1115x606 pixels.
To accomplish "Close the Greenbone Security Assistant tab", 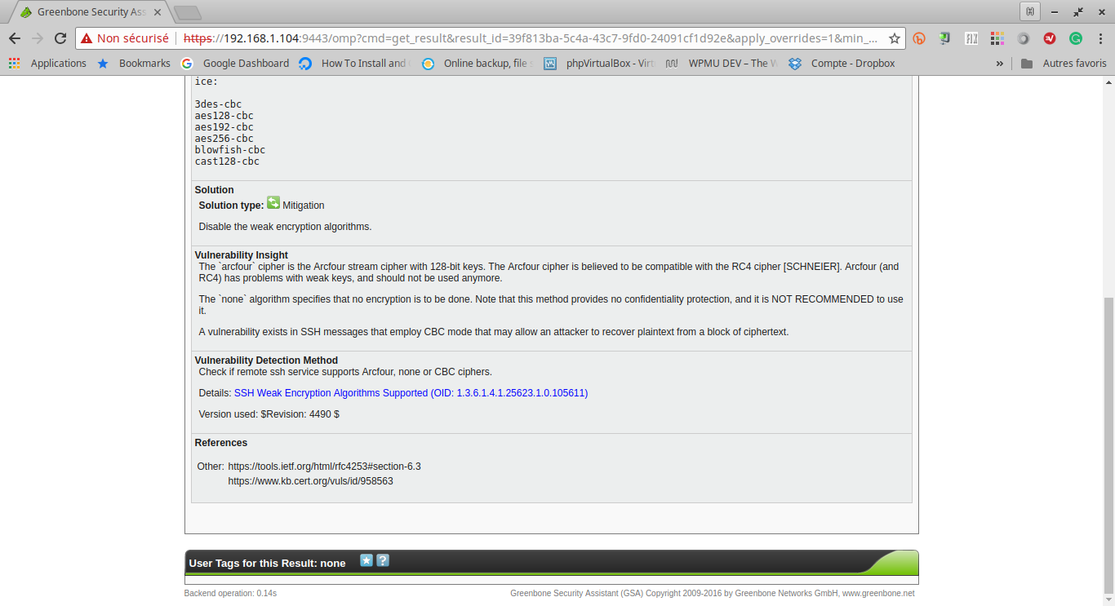I will pyautogui.click(x=158, y=12).
